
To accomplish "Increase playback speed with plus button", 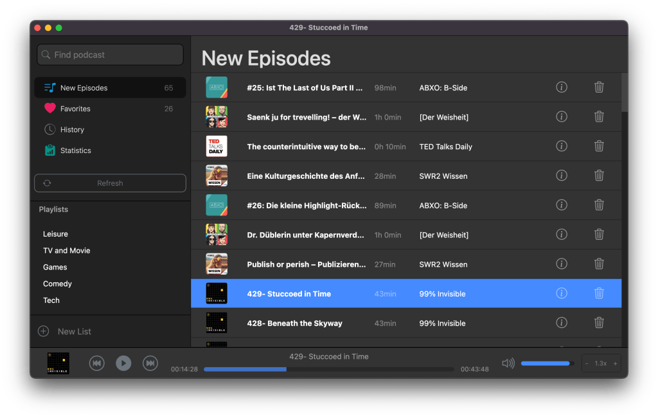I will coord(615,363).
